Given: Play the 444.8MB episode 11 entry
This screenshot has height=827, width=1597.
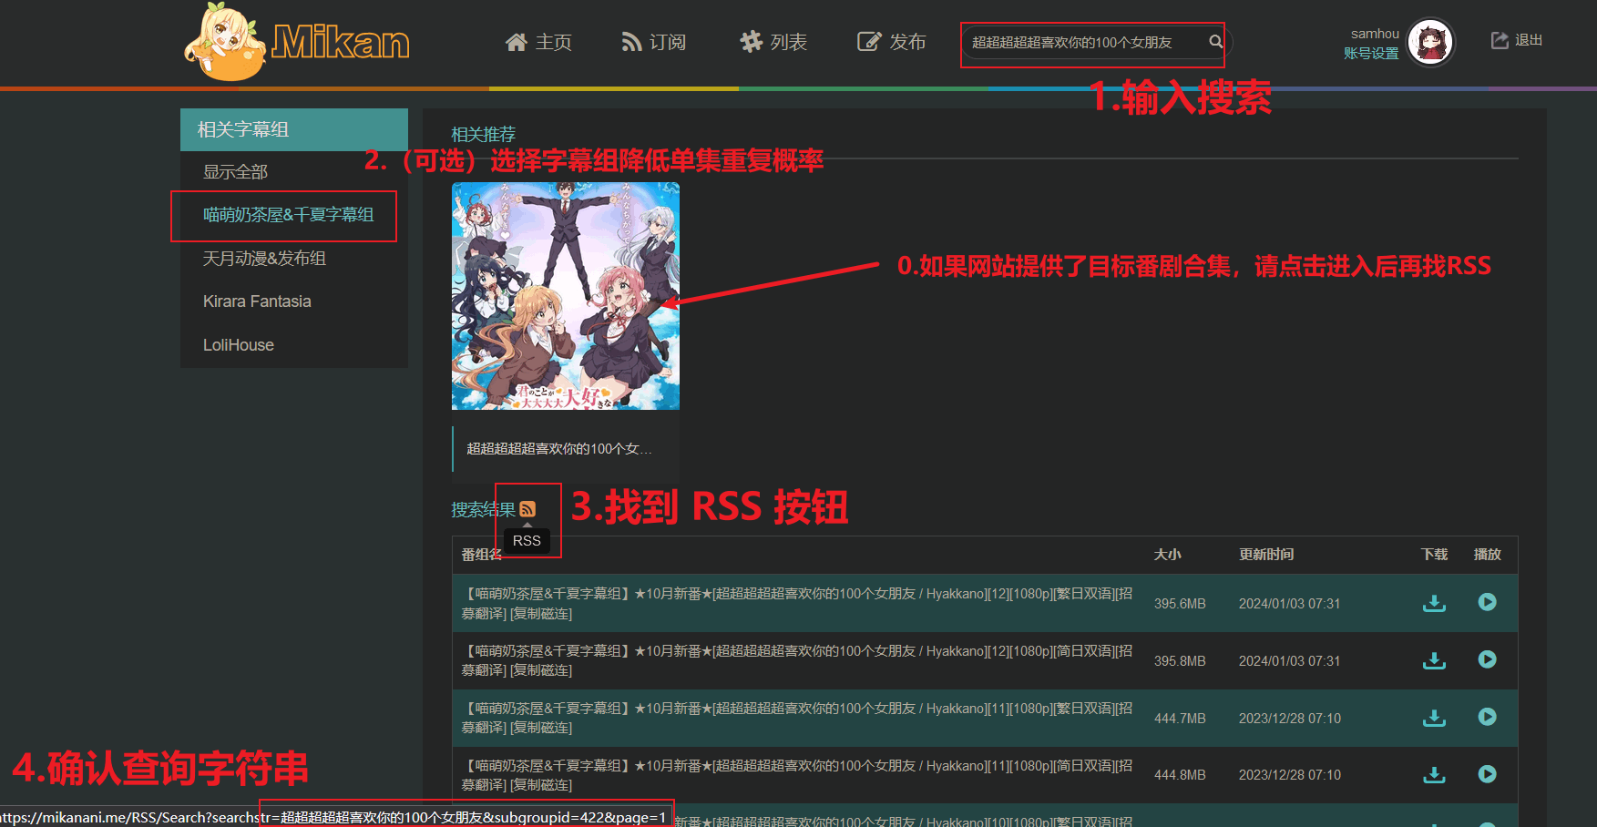Looking at the screenshot, I should click(1487, 774).
